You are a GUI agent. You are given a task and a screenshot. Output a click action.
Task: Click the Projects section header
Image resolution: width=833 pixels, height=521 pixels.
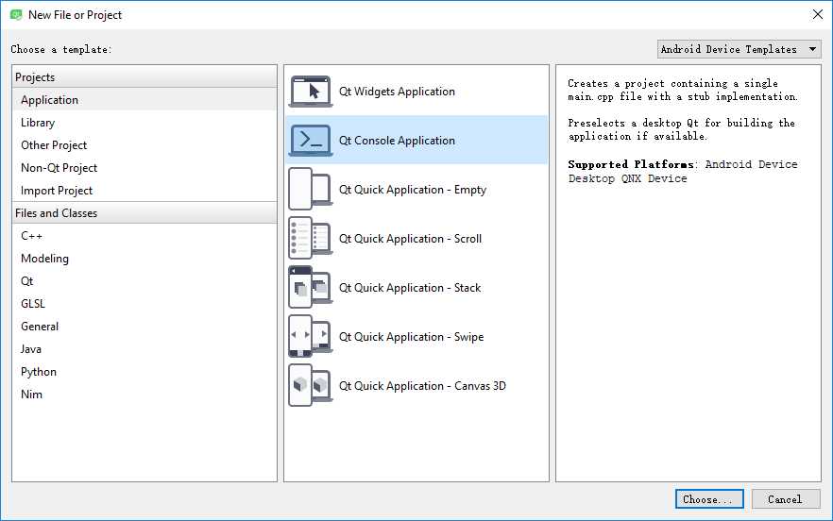pyautogui.click(x=144, y=77)
